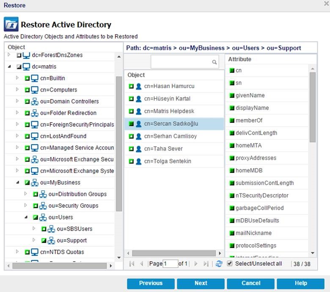Expand the ou=SBSUsers node
Viewport: 330px width, 292px height.
[34, 228]
